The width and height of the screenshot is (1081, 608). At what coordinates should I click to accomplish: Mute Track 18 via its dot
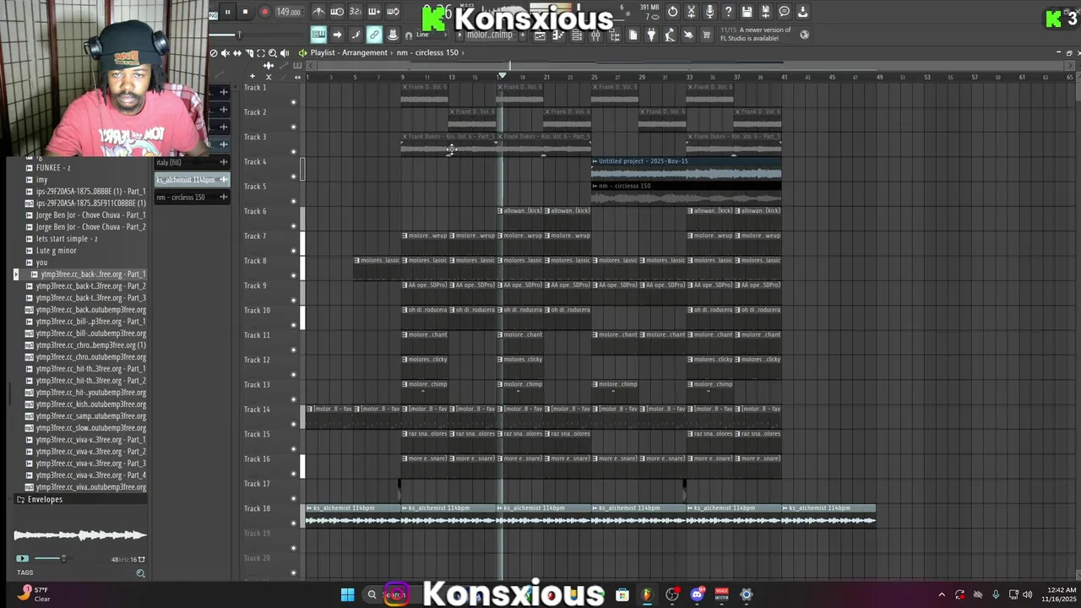click(294, 524)
